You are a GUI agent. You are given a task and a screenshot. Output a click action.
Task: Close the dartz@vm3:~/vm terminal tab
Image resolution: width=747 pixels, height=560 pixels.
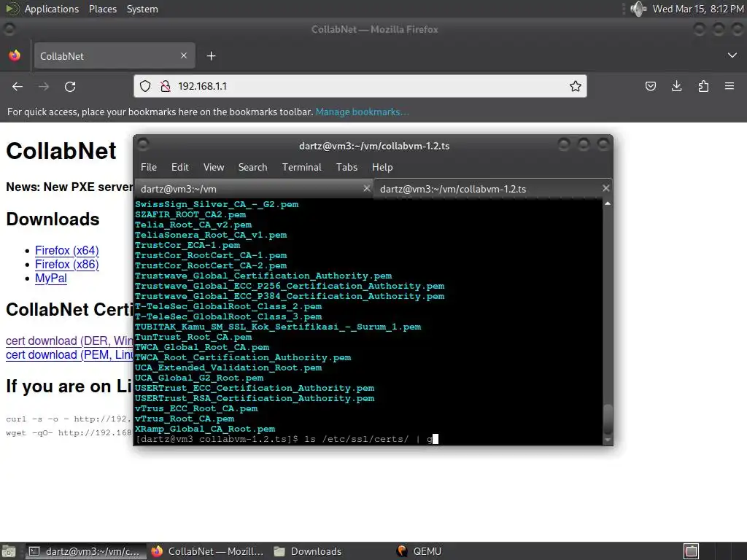(367, 189)
